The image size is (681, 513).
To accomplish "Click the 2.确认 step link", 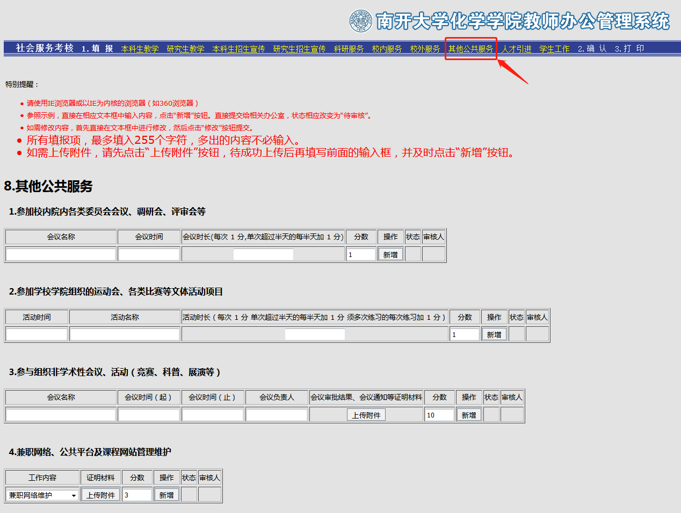I will pos(592,49).
